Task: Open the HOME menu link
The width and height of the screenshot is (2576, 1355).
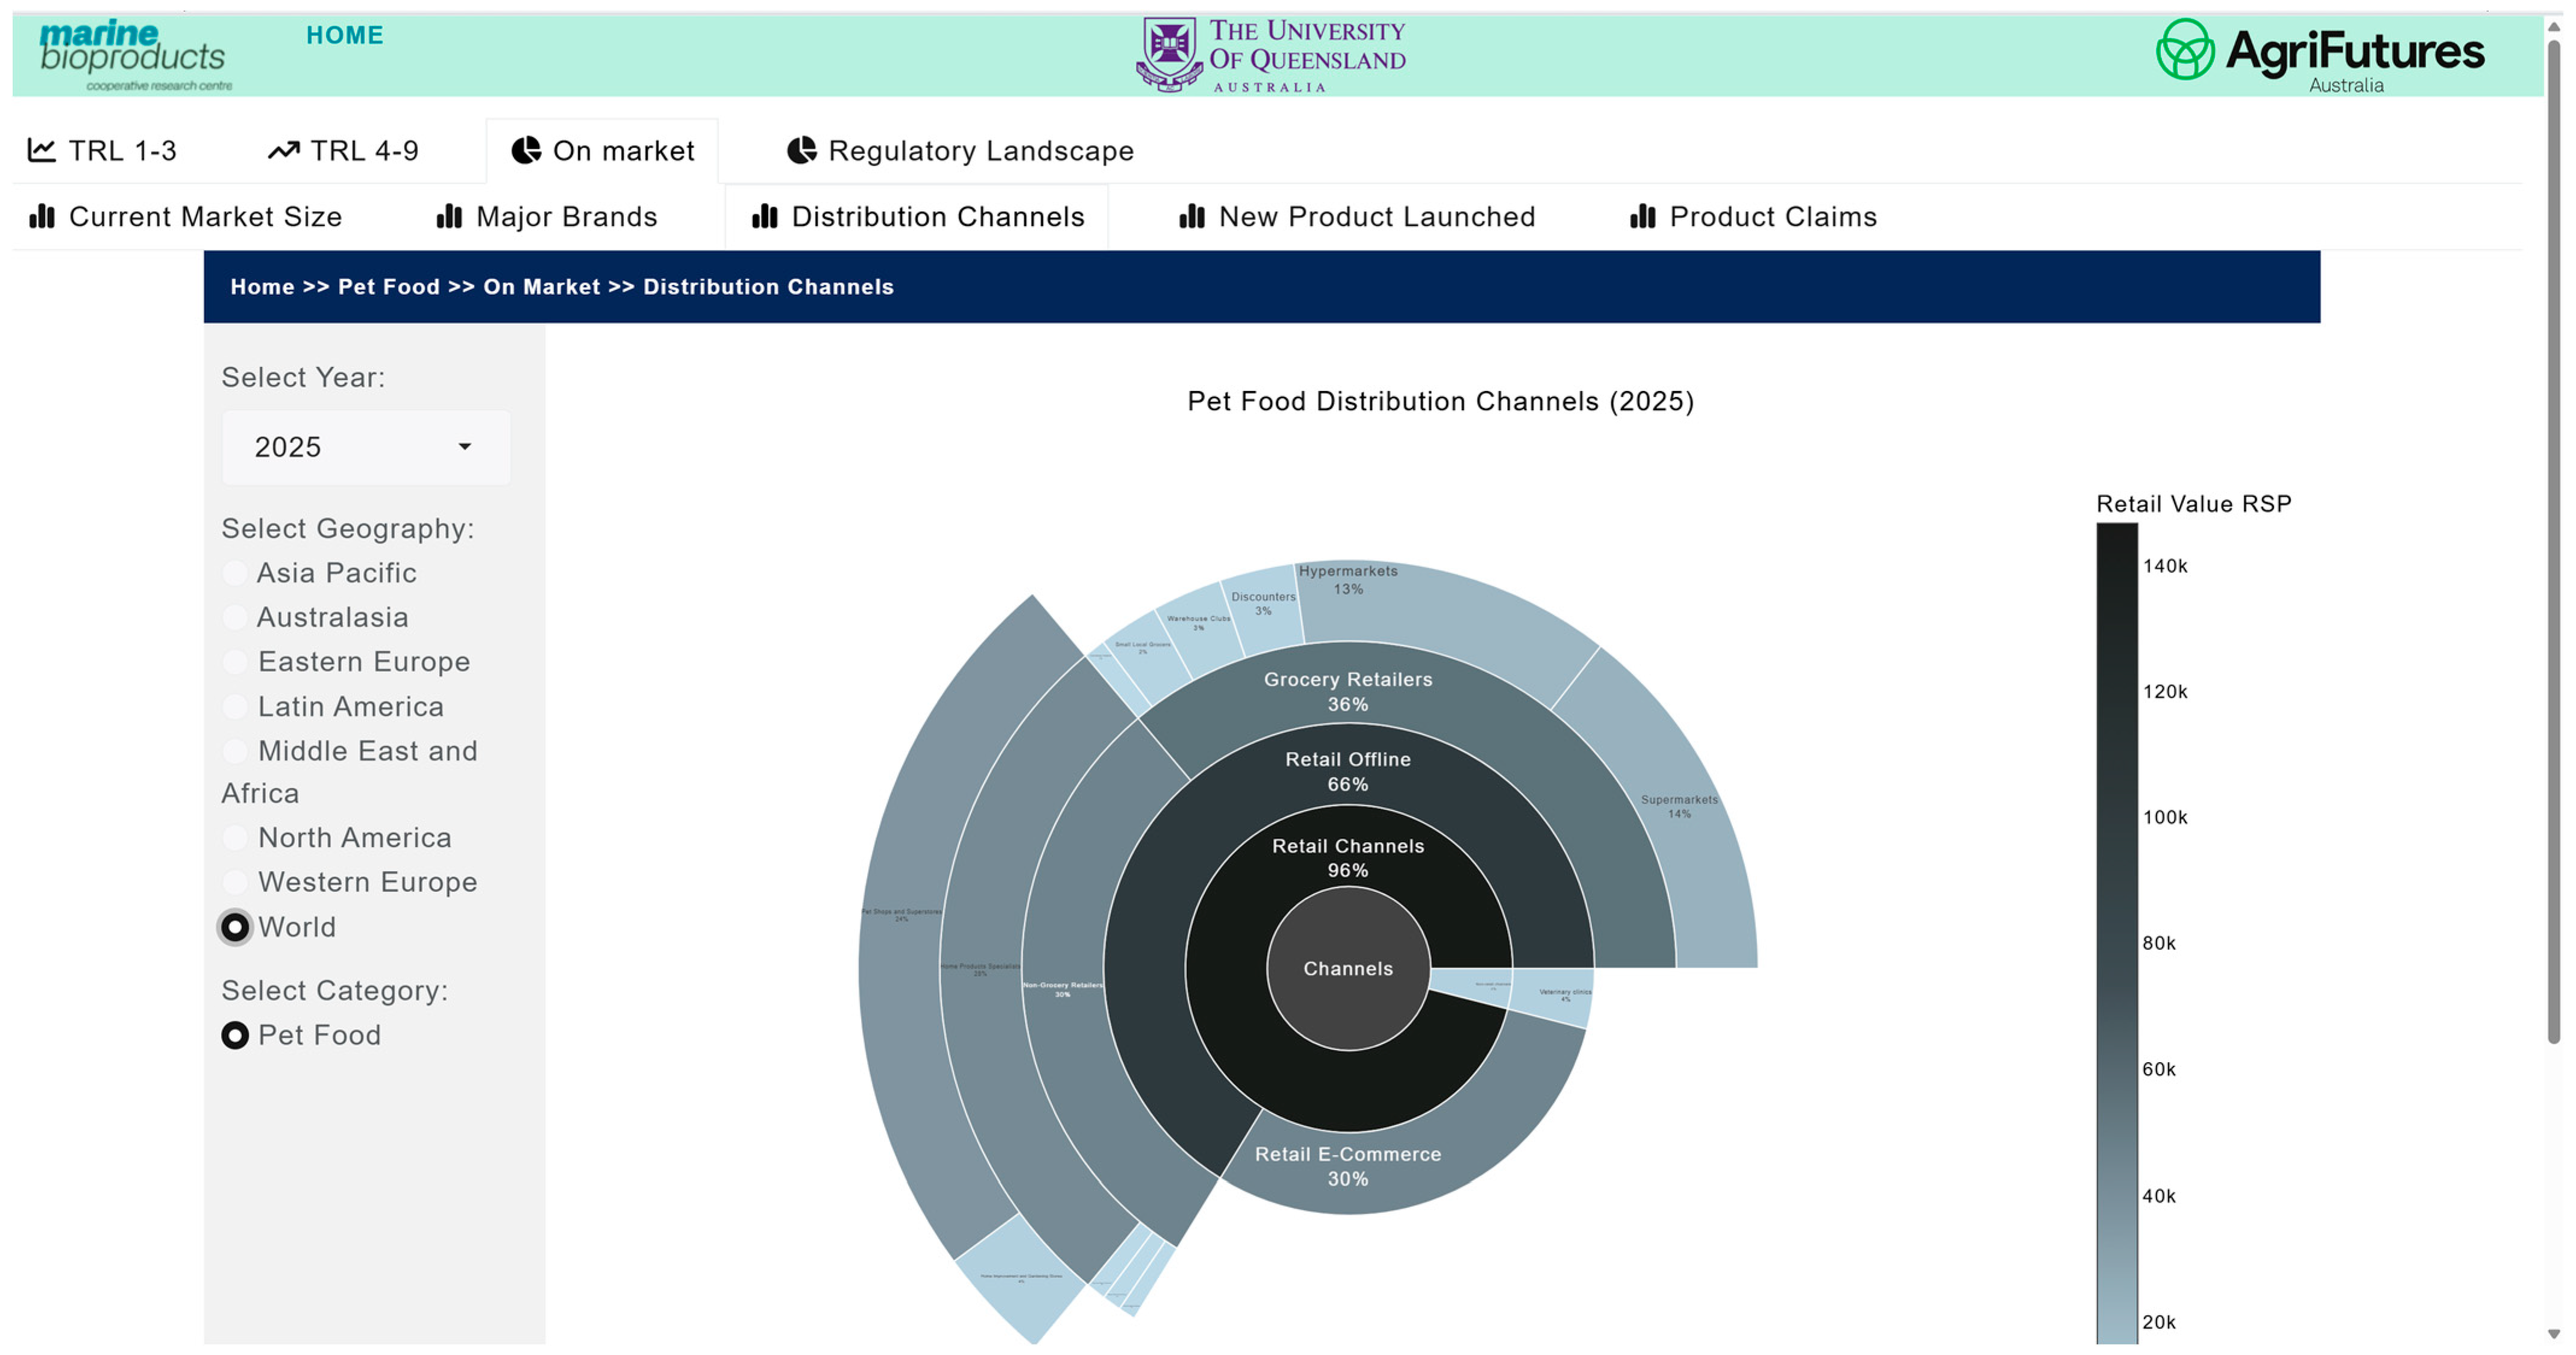Action: tap(344, 35)
